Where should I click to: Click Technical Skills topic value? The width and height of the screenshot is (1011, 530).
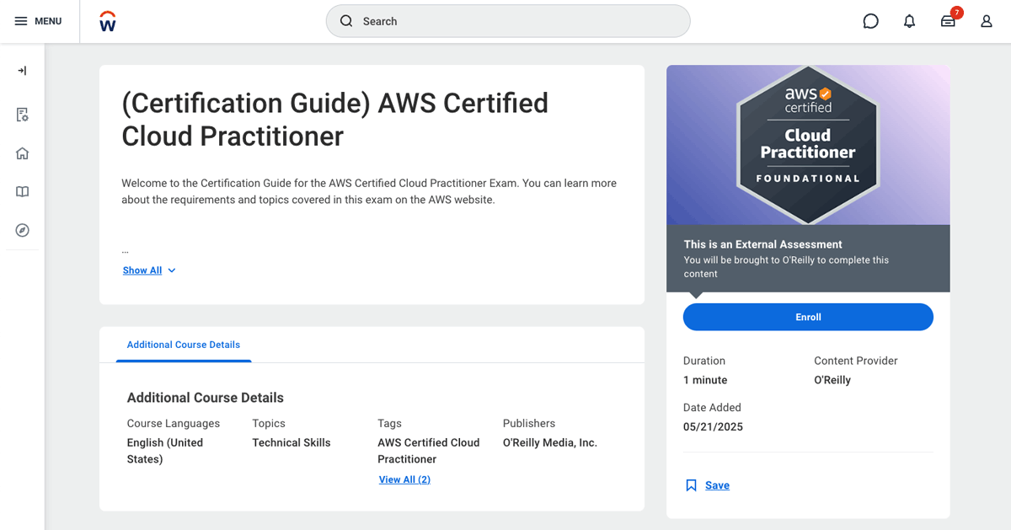(292, 442)
